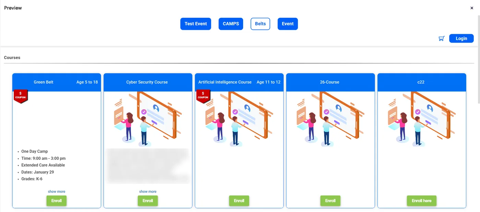Click the Artificial Intelligence Course illustration

(x=239, y=119)
